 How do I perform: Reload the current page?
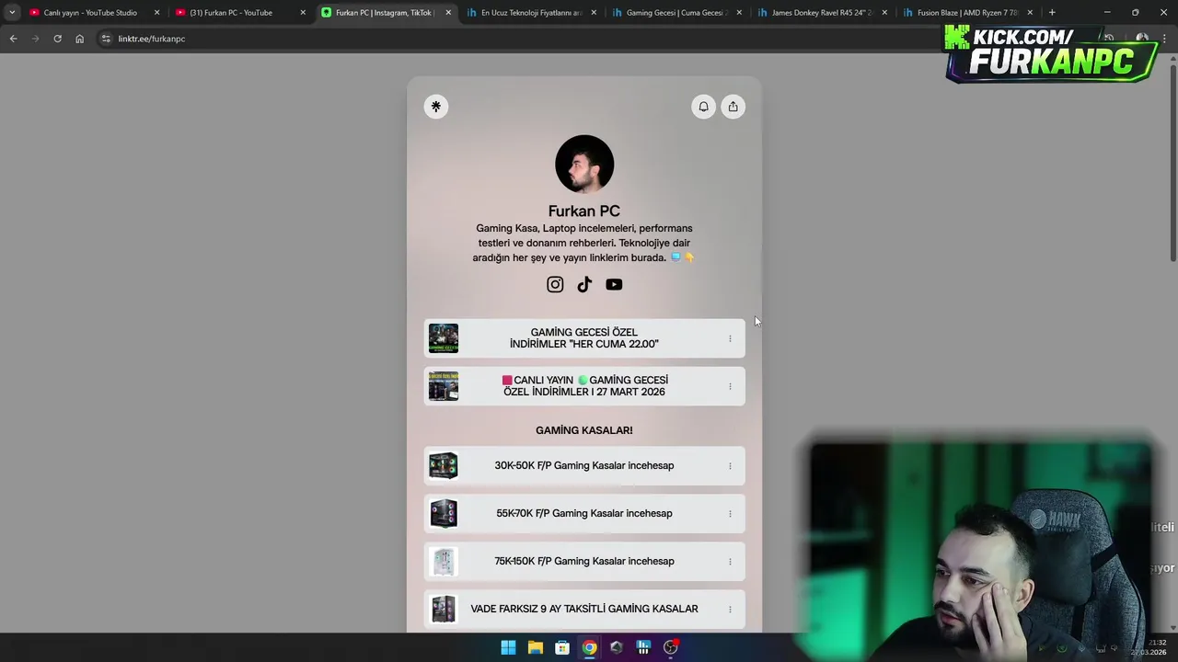pyautogui.click(x=57, y=39)
